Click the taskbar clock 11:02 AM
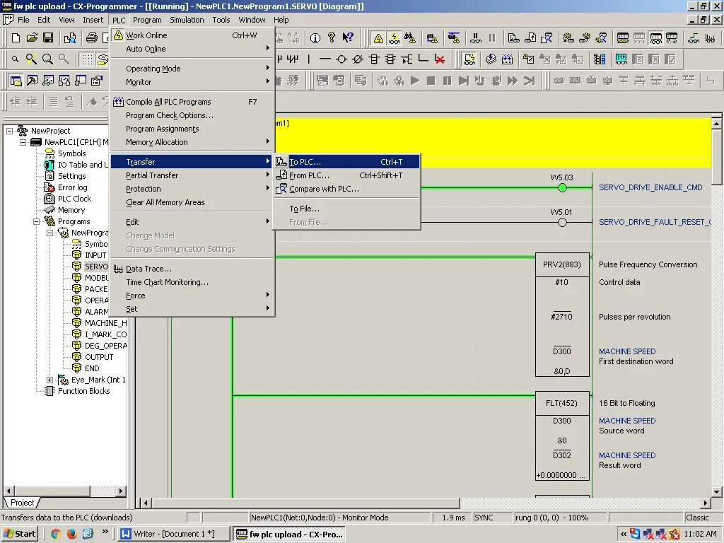This screenshot has height=543, width=724. (x=700, y=534)
